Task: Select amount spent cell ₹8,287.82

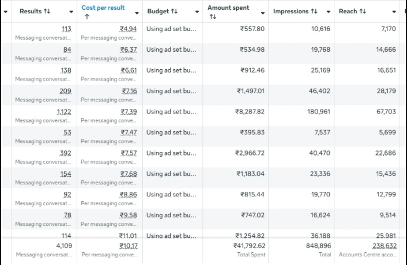Action: (x=250, y=112)
